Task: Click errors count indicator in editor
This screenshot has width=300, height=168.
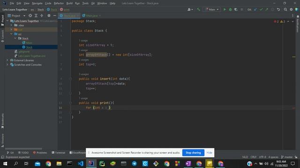Action: pyautogui.click(x=276, y=21)
